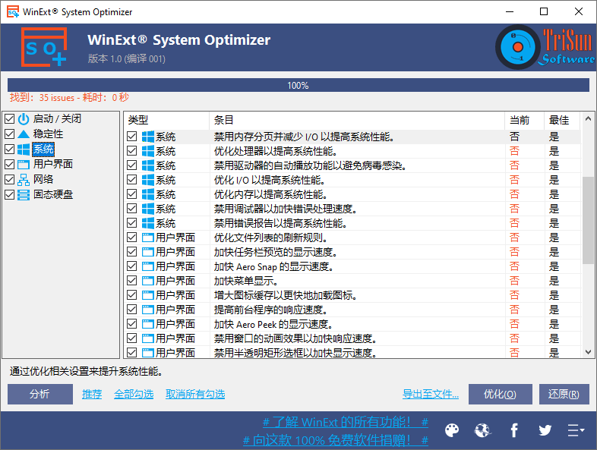Image resolution: width=597 pixels, height=450 pixels.
Task: Click Windows icon in 禁用内存分页 row
Action: (x=148, y=137)
